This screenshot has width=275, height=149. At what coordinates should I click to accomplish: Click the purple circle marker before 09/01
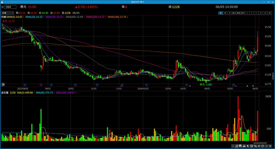pos(41,85)
